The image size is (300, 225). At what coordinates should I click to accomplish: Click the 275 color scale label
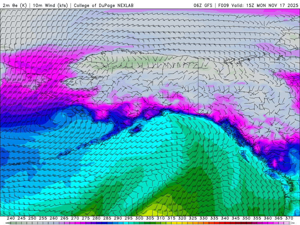click(86, 218)
